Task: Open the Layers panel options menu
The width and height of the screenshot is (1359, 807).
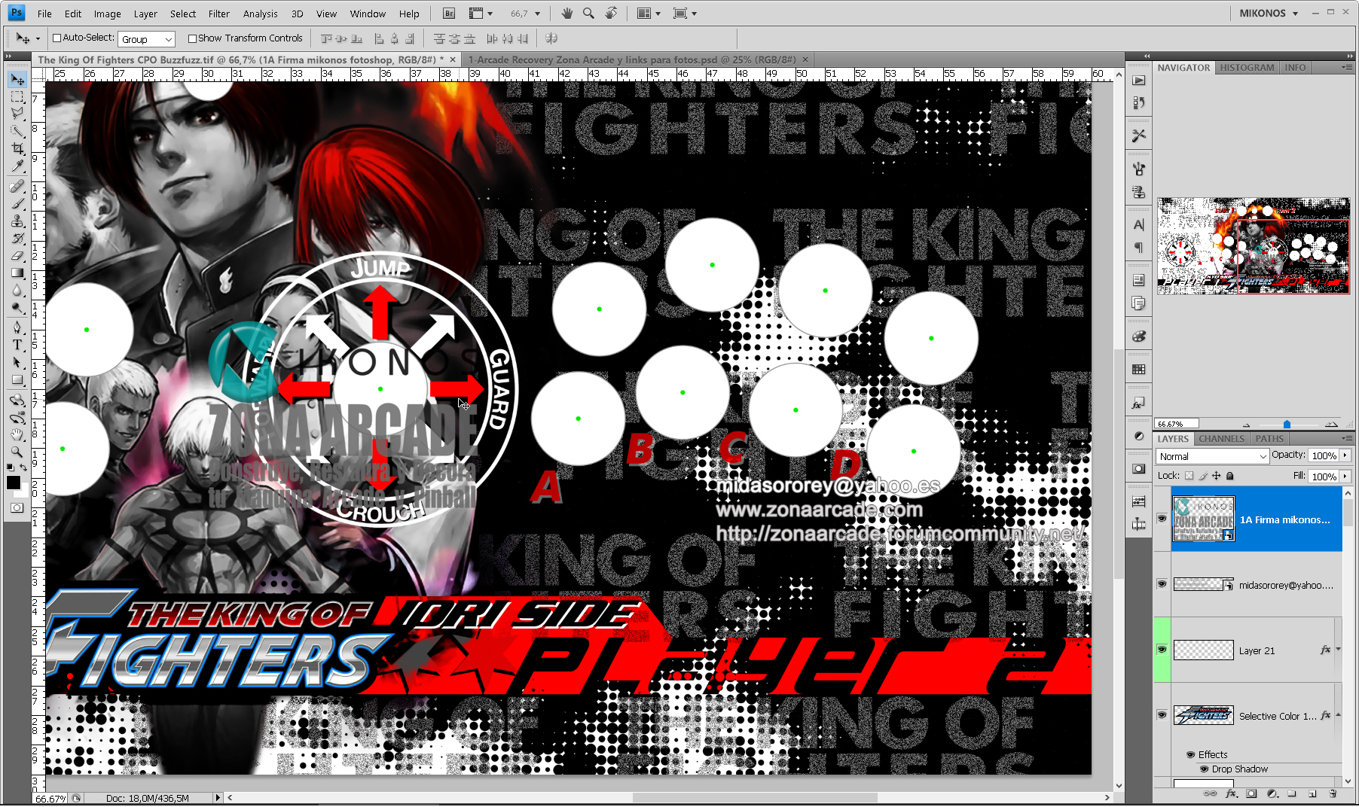Action: tap(1346, 438)
